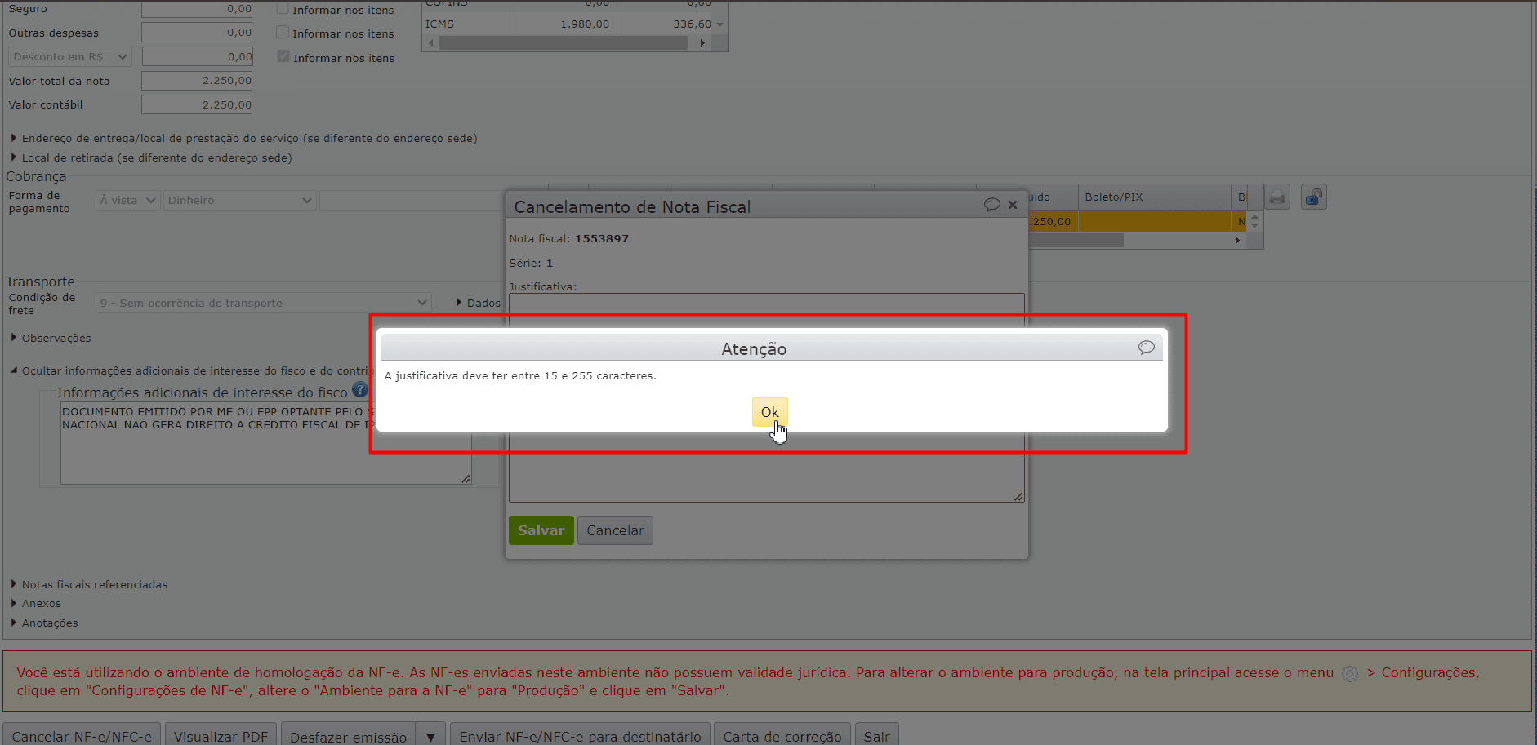Toggle Informar nos itens for Desconto row
This screenshot has width=1537, height=745.
tap(283, 56)
